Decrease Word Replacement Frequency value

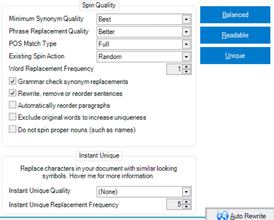[x=187, y=71]
